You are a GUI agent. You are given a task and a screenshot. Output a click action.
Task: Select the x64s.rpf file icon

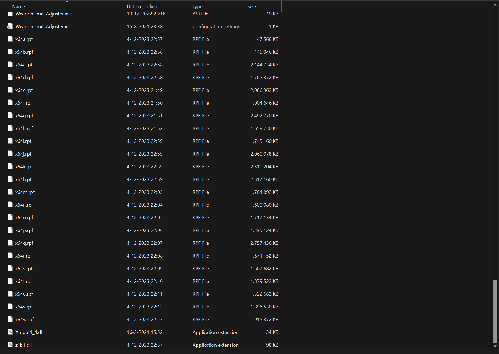click(x=10, y=268)
